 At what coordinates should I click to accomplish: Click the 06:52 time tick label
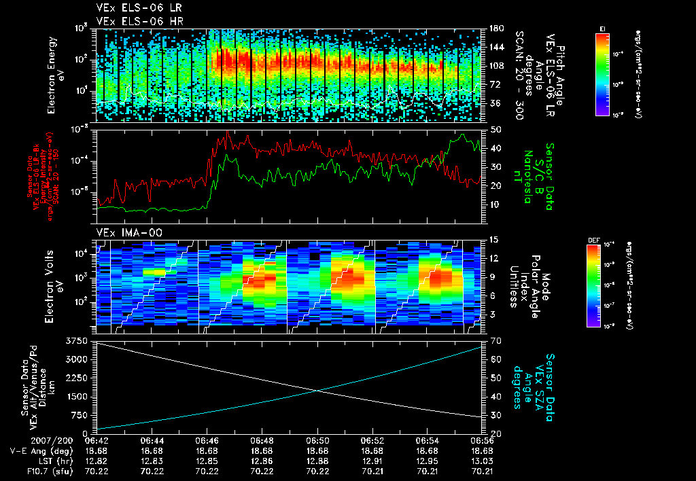point(372,441)
